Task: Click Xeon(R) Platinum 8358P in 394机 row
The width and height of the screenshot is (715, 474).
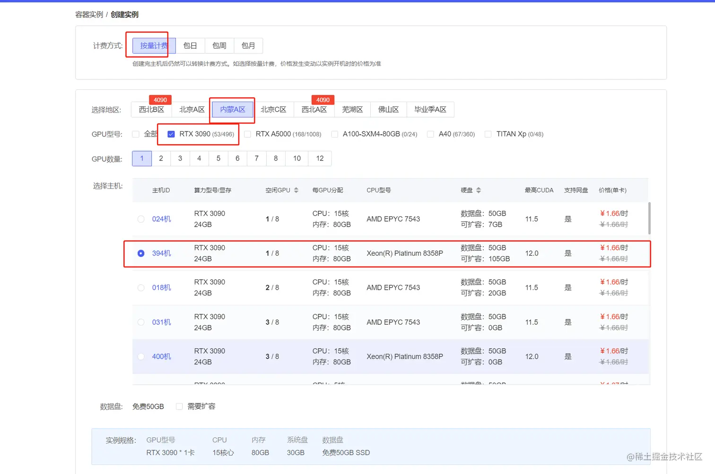Action: coord(405,253)
